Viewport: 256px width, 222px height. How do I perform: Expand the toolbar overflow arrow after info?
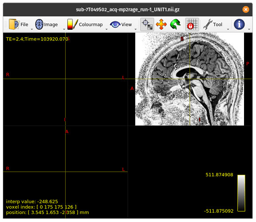[249, 29]
